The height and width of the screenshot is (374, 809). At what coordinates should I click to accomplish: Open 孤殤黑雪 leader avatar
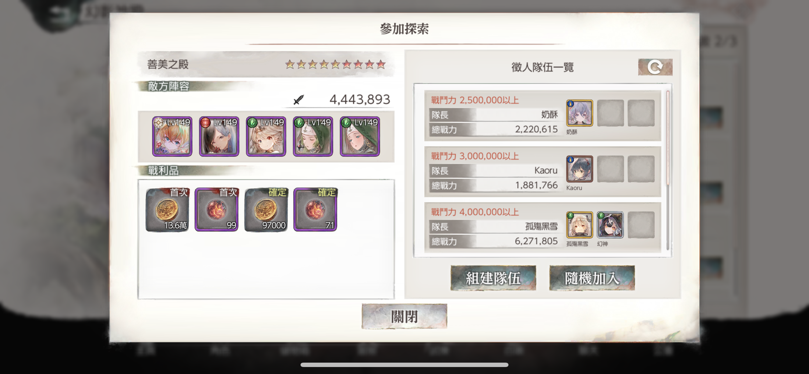point(580,225)
